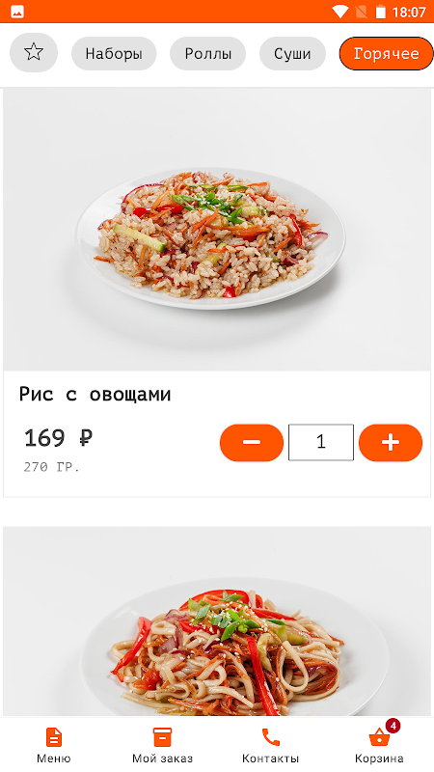
Task: Tap the cart badge showing 4
Action: coord(393,726)
